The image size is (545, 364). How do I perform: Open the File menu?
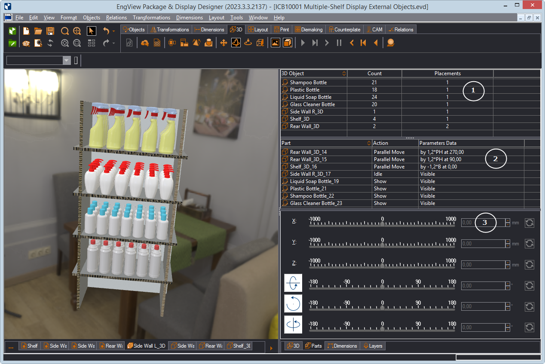click(x=19, y=18)
